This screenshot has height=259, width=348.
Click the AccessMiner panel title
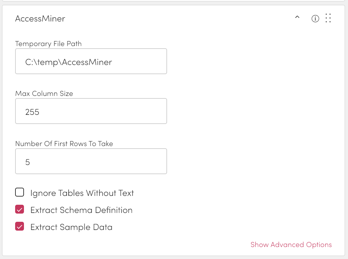pyautogui.click(x=40, y=19)
